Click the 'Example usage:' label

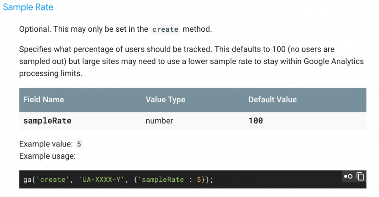47,156
